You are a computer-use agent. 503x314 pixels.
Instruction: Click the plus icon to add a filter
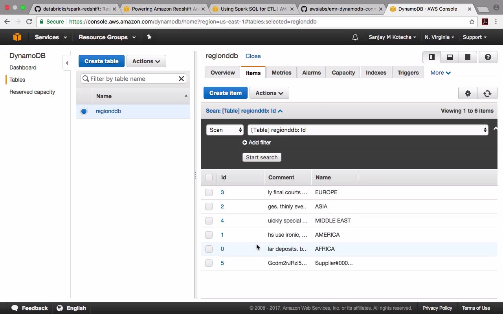click(x=245, y=142)
